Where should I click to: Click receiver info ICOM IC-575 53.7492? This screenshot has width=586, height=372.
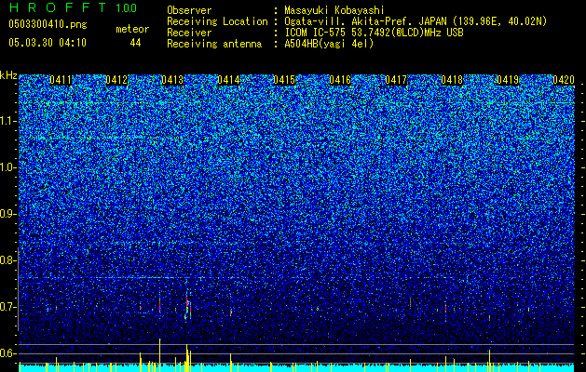[374, 33]
